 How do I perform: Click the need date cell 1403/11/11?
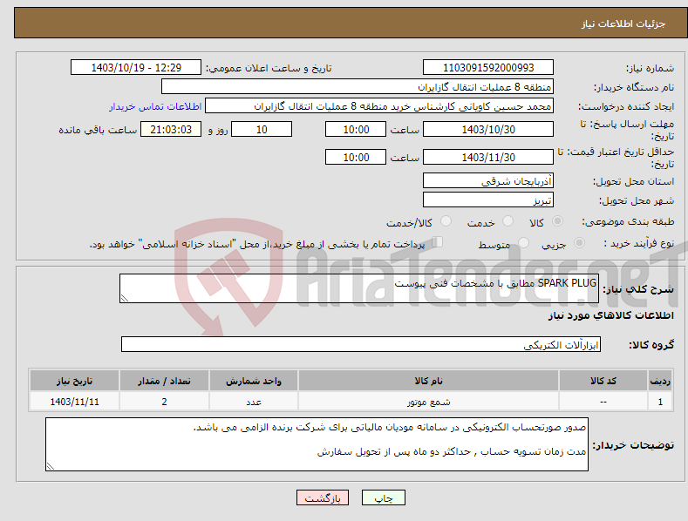tap(75, 402)
